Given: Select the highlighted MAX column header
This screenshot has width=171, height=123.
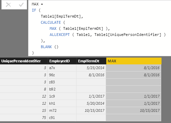Looking at the screenshot, I should (134, 61).
